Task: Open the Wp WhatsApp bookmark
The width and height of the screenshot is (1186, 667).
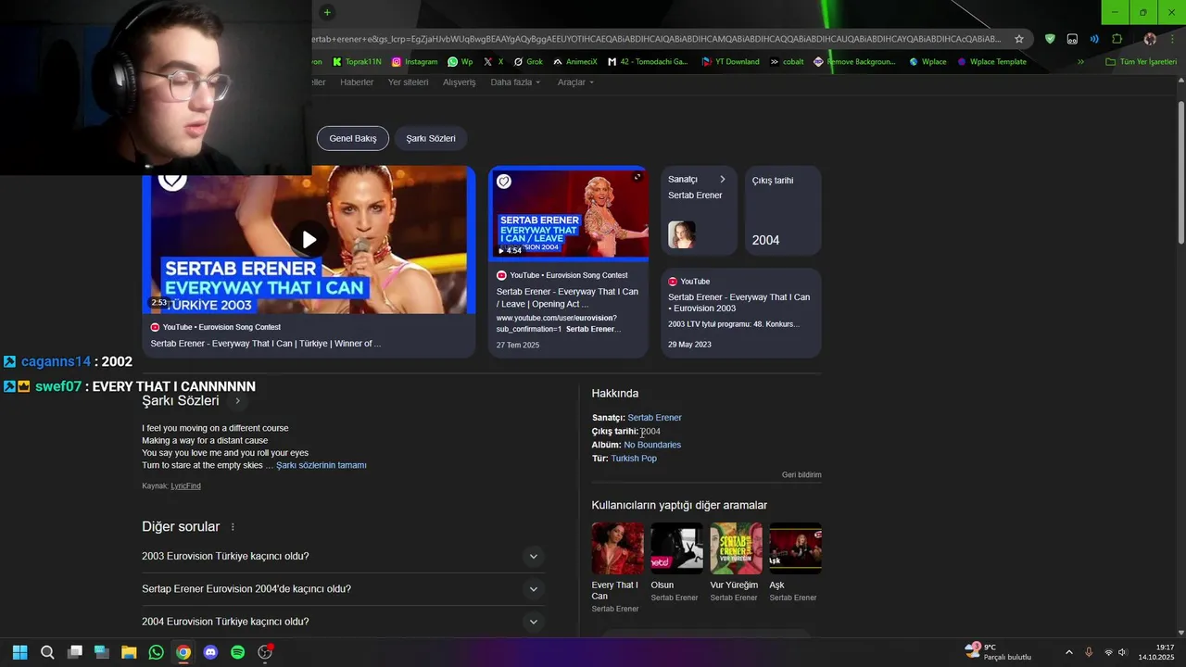Action: 460,62
